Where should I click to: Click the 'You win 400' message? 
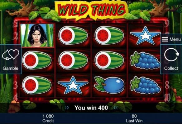tap(91, 108)
